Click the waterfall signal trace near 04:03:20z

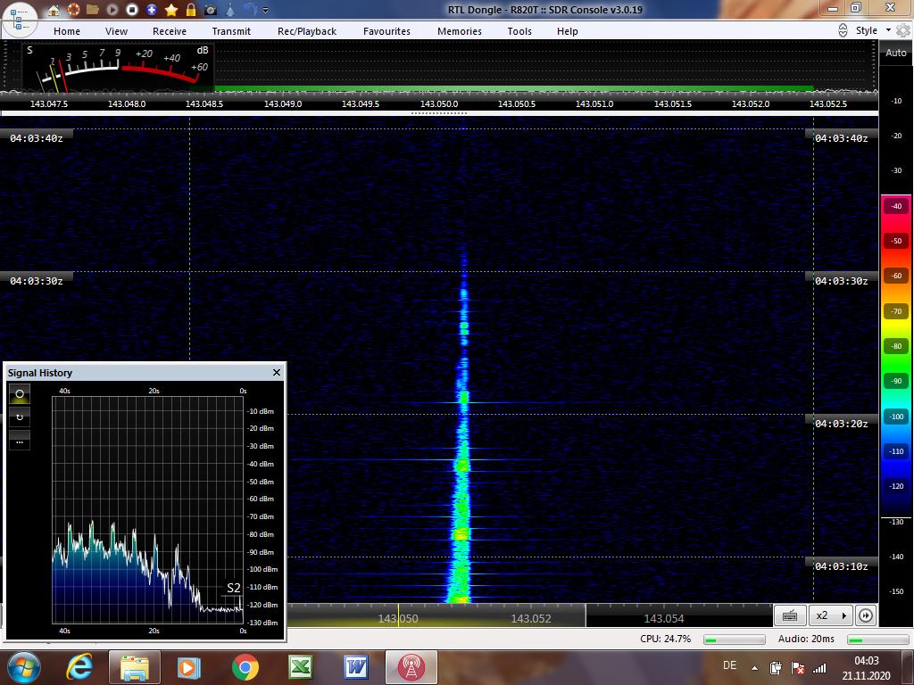463,423
